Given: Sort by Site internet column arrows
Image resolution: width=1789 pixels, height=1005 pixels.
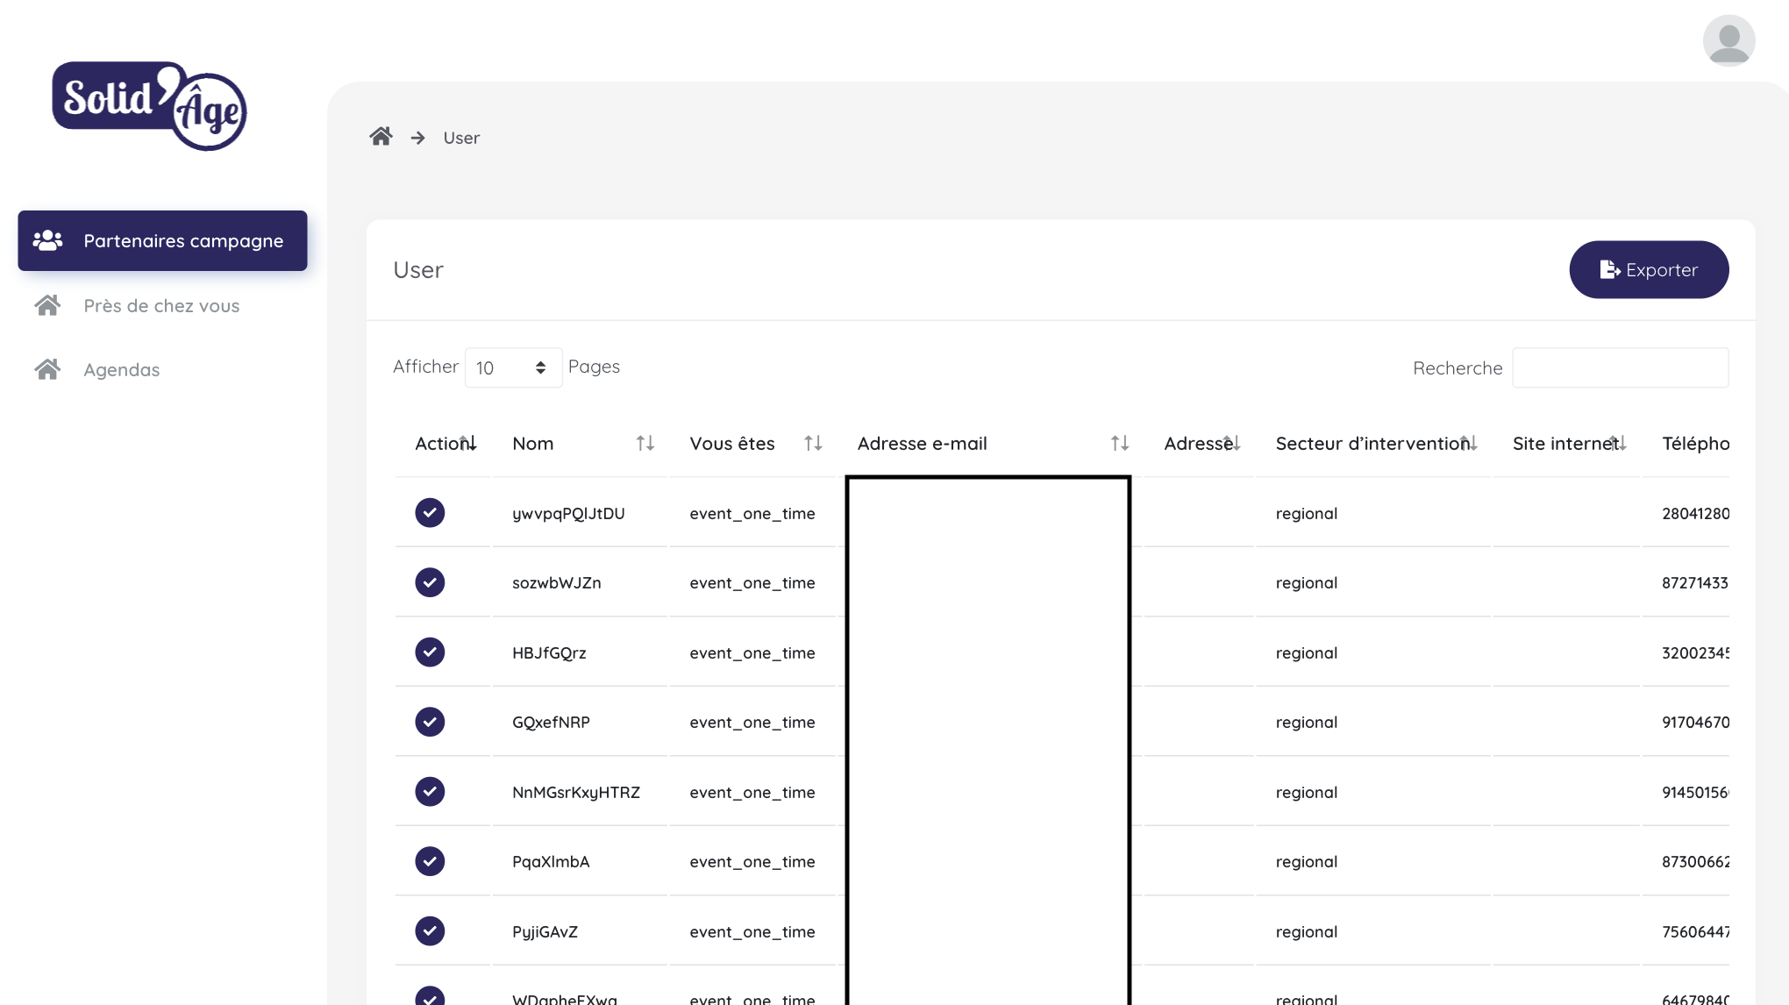Looking at the screenshot, I should [x=1618, y=444].
